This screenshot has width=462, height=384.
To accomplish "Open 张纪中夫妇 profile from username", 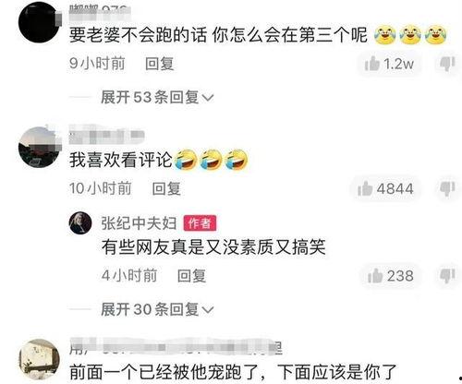I will [x=139, y=223].
